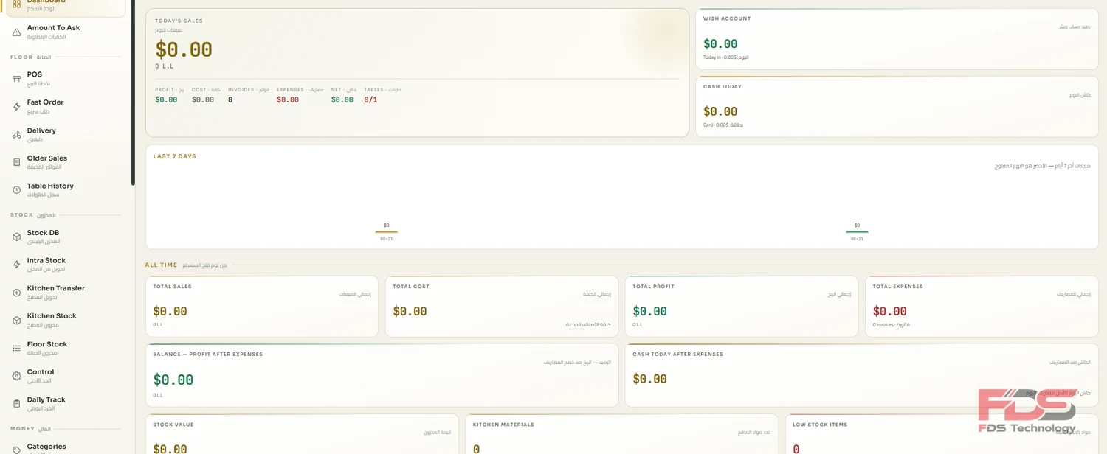Click the Total Cost $0.00 amount
This screenshot has width=1107, height=454.
point(410,312)
